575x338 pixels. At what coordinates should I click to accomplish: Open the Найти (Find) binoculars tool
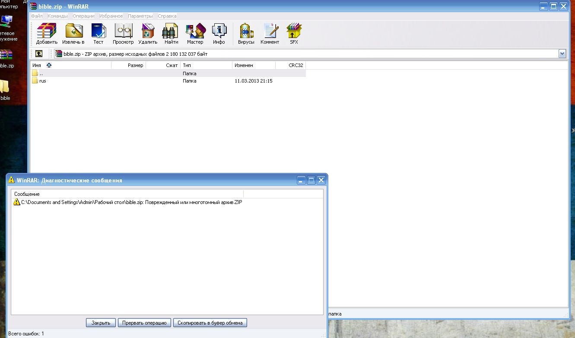tap(171, 34)
